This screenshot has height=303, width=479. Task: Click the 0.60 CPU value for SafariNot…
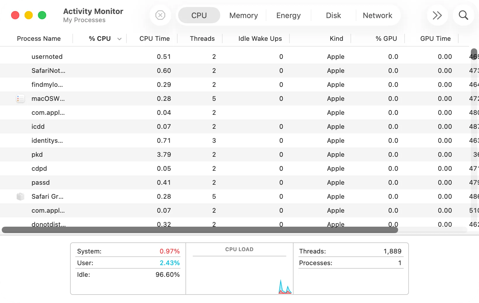164,71
